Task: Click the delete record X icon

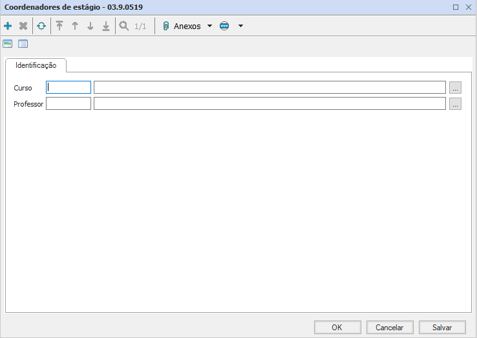Action: click(23, 26)
